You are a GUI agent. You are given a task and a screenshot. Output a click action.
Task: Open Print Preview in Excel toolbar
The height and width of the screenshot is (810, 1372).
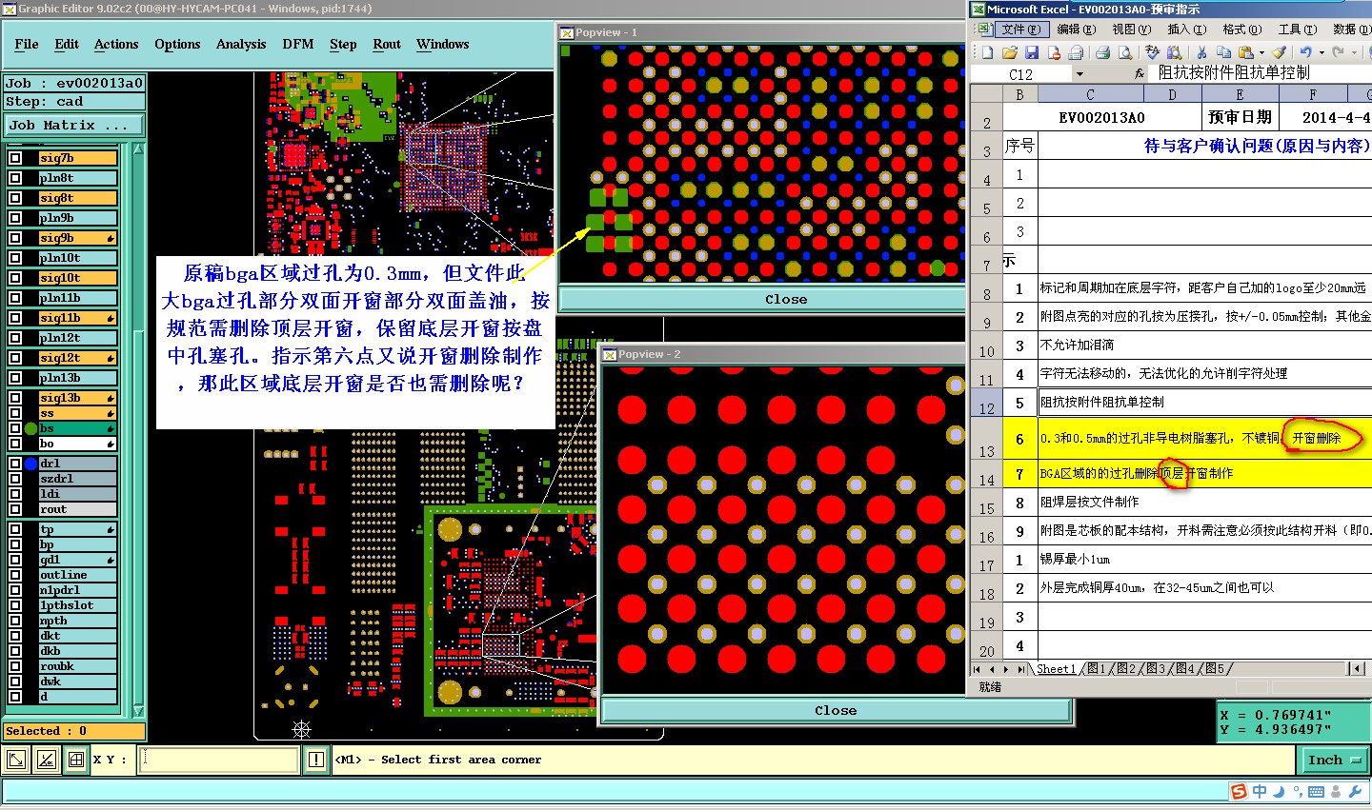pyautogui.click(x=1102, y=52)
